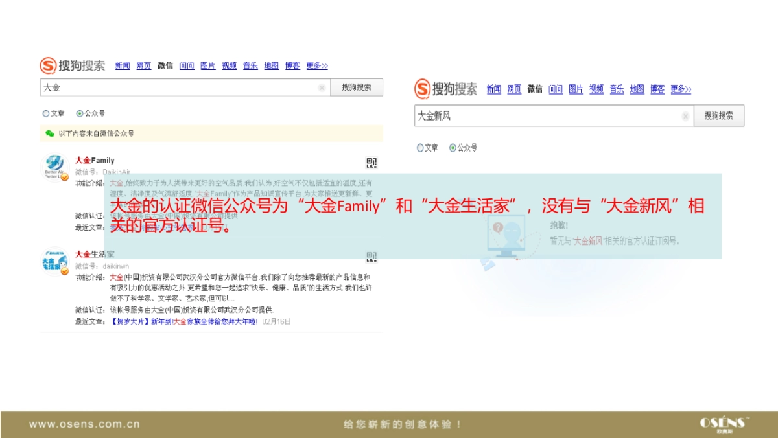778x438 pixels.
Task: Expand the right 更多>> options
Action: pyautogui.click(x=681, y=89)
